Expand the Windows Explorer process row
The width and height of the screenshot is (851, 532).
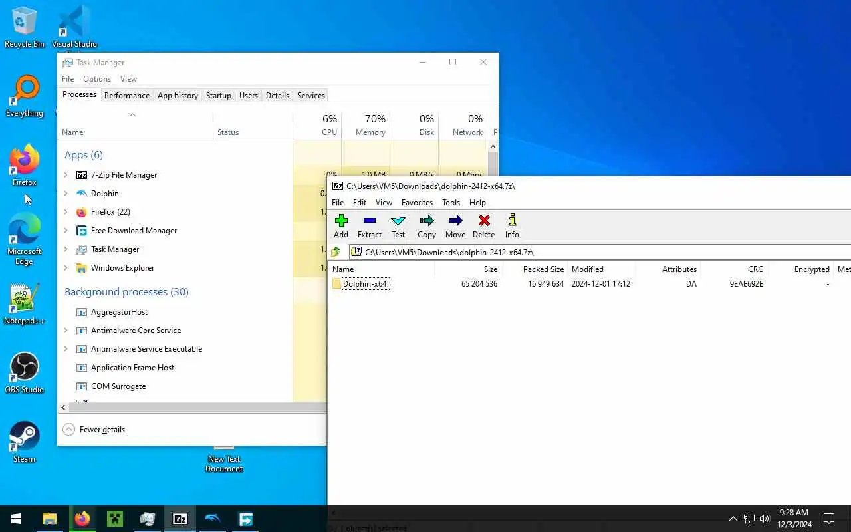coord(66,268)
